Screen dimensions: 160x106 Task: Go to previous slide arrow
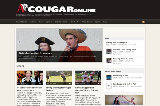coord(19,42)
